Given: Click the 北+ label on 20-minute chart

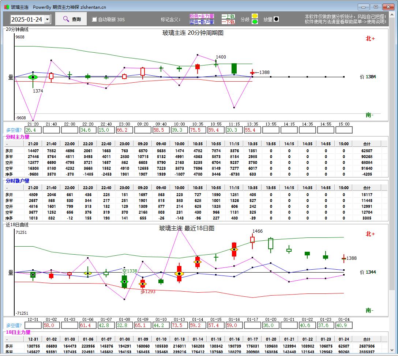Looking at the screenshot, I should 370,38.
